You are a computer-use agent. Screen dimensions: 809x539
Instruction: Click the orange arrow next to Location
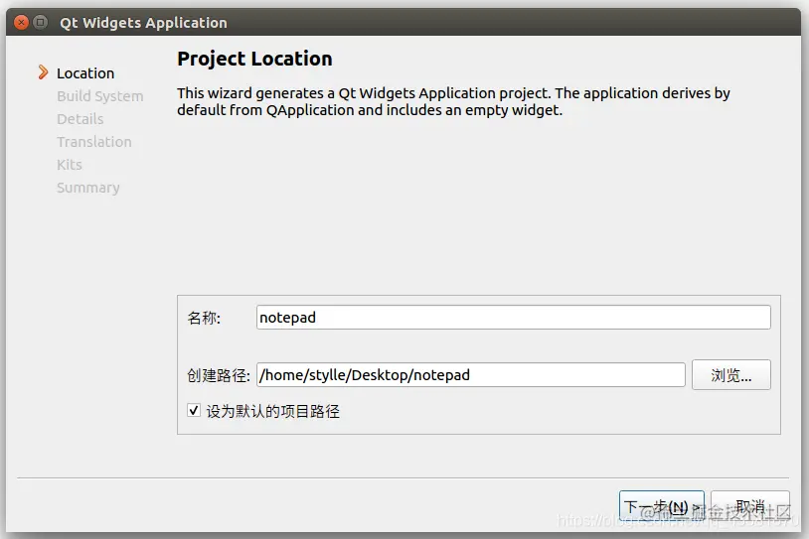click(43, 72)
